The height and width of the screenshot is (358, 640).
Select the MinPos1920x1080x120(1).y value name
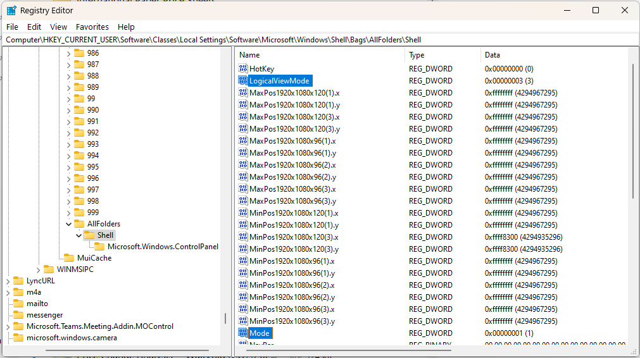pyautogui.click(x=294, y=225)
